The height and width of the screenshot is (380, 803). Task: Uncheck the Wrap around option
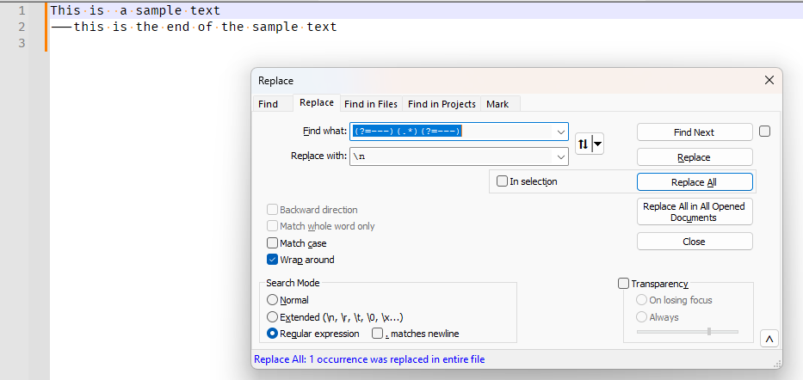click(273, 260)
